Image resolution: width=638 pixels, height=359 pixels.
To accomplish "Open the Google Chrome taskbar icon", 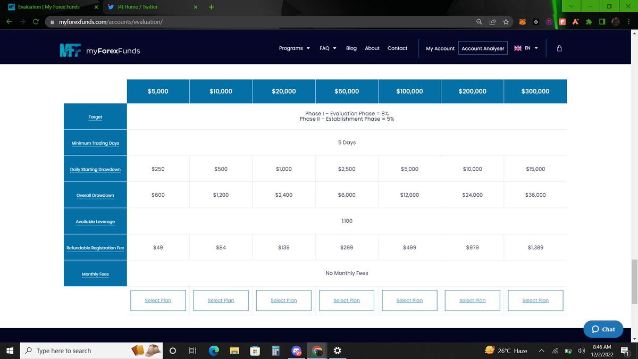I will [317, 350].
